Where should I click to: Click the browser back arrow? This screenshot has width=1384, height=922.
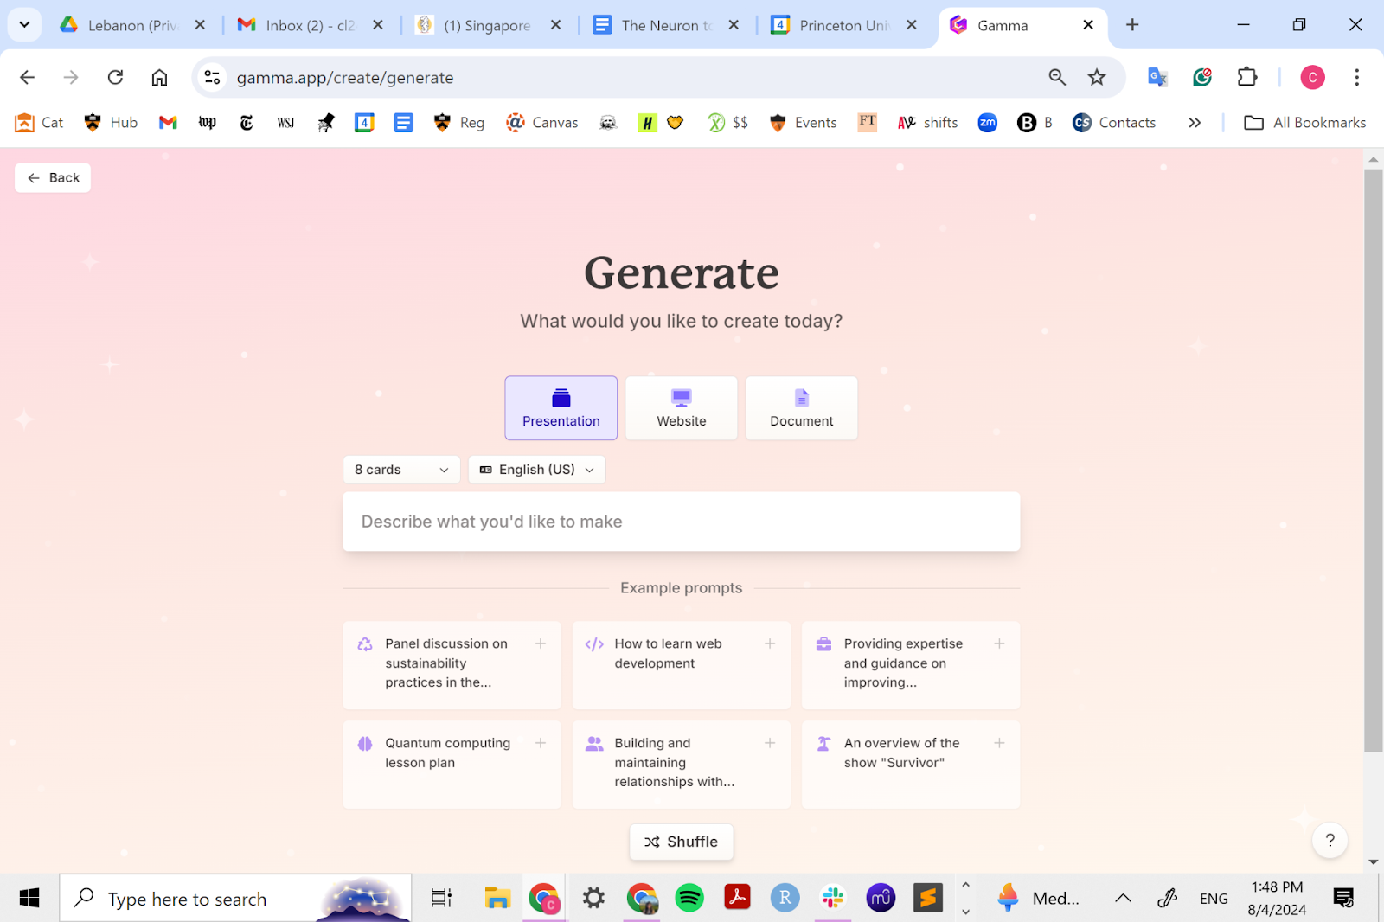coord(28,77)
